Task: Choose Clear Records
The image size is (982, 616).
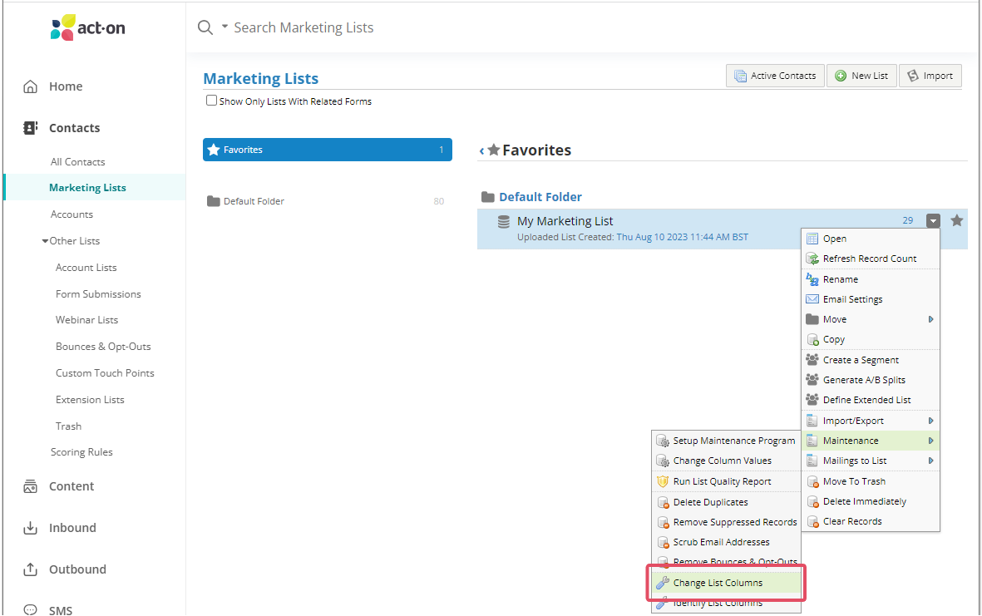Action: pyautogui.click(x=871, y=521)
